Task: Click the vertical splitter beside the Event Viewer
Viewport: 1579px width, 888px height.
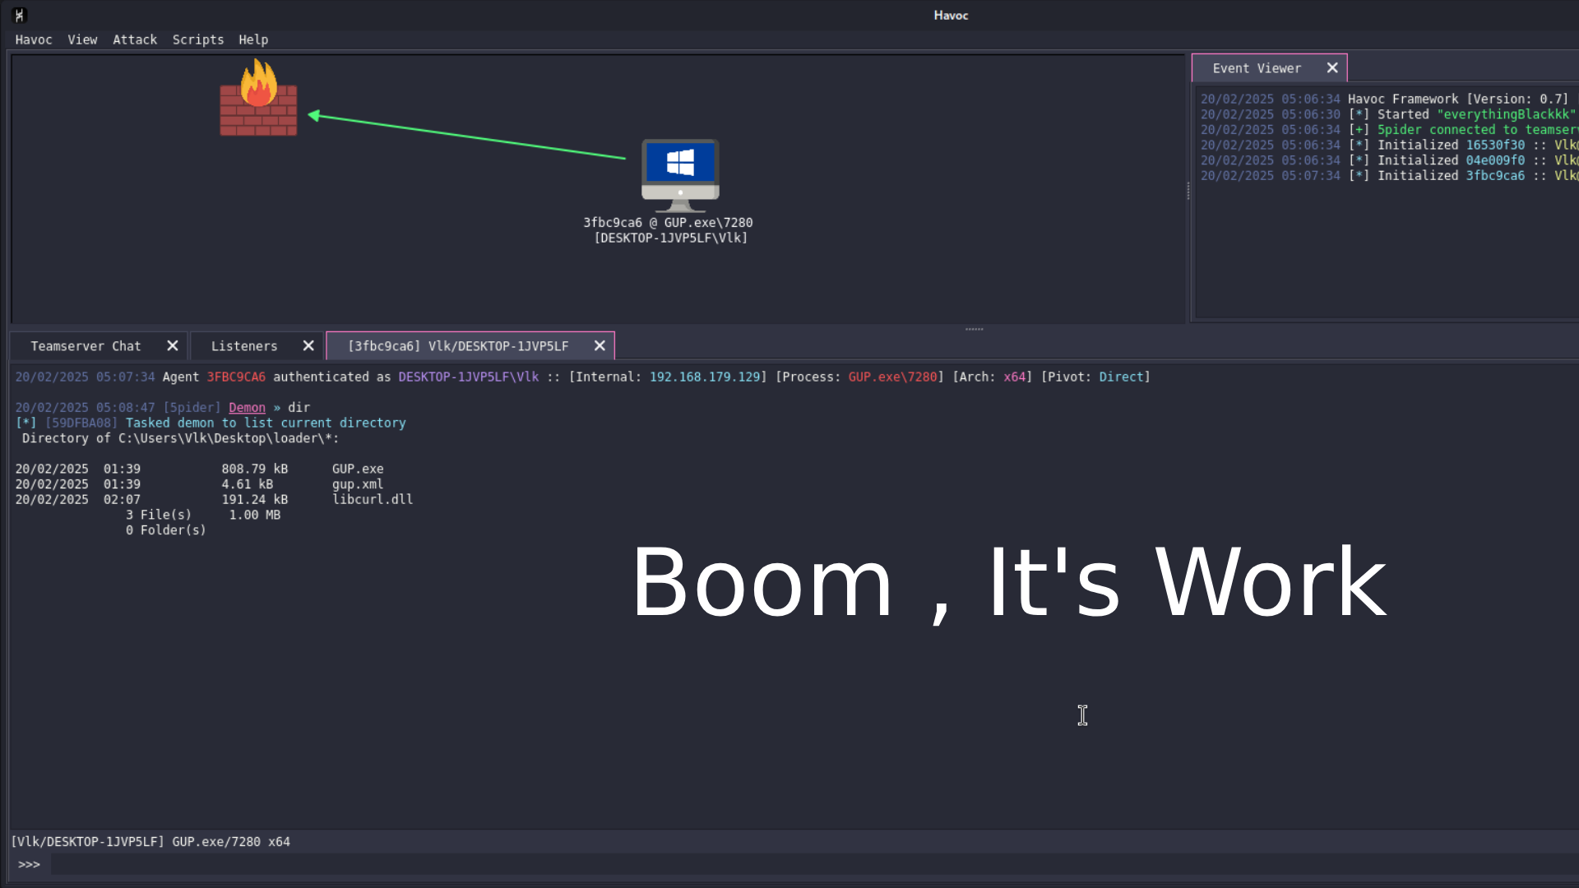Action: [x=1188, y=191]
